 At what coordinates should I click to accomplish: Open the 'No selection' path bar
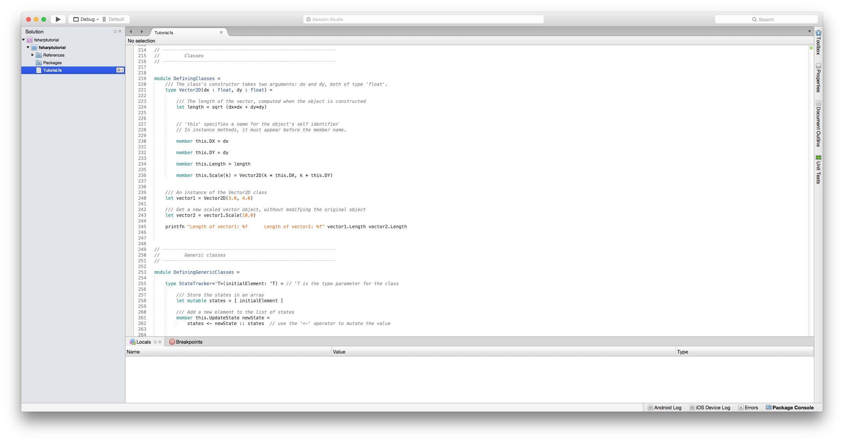pyautogui.click(x=141, y=41)
